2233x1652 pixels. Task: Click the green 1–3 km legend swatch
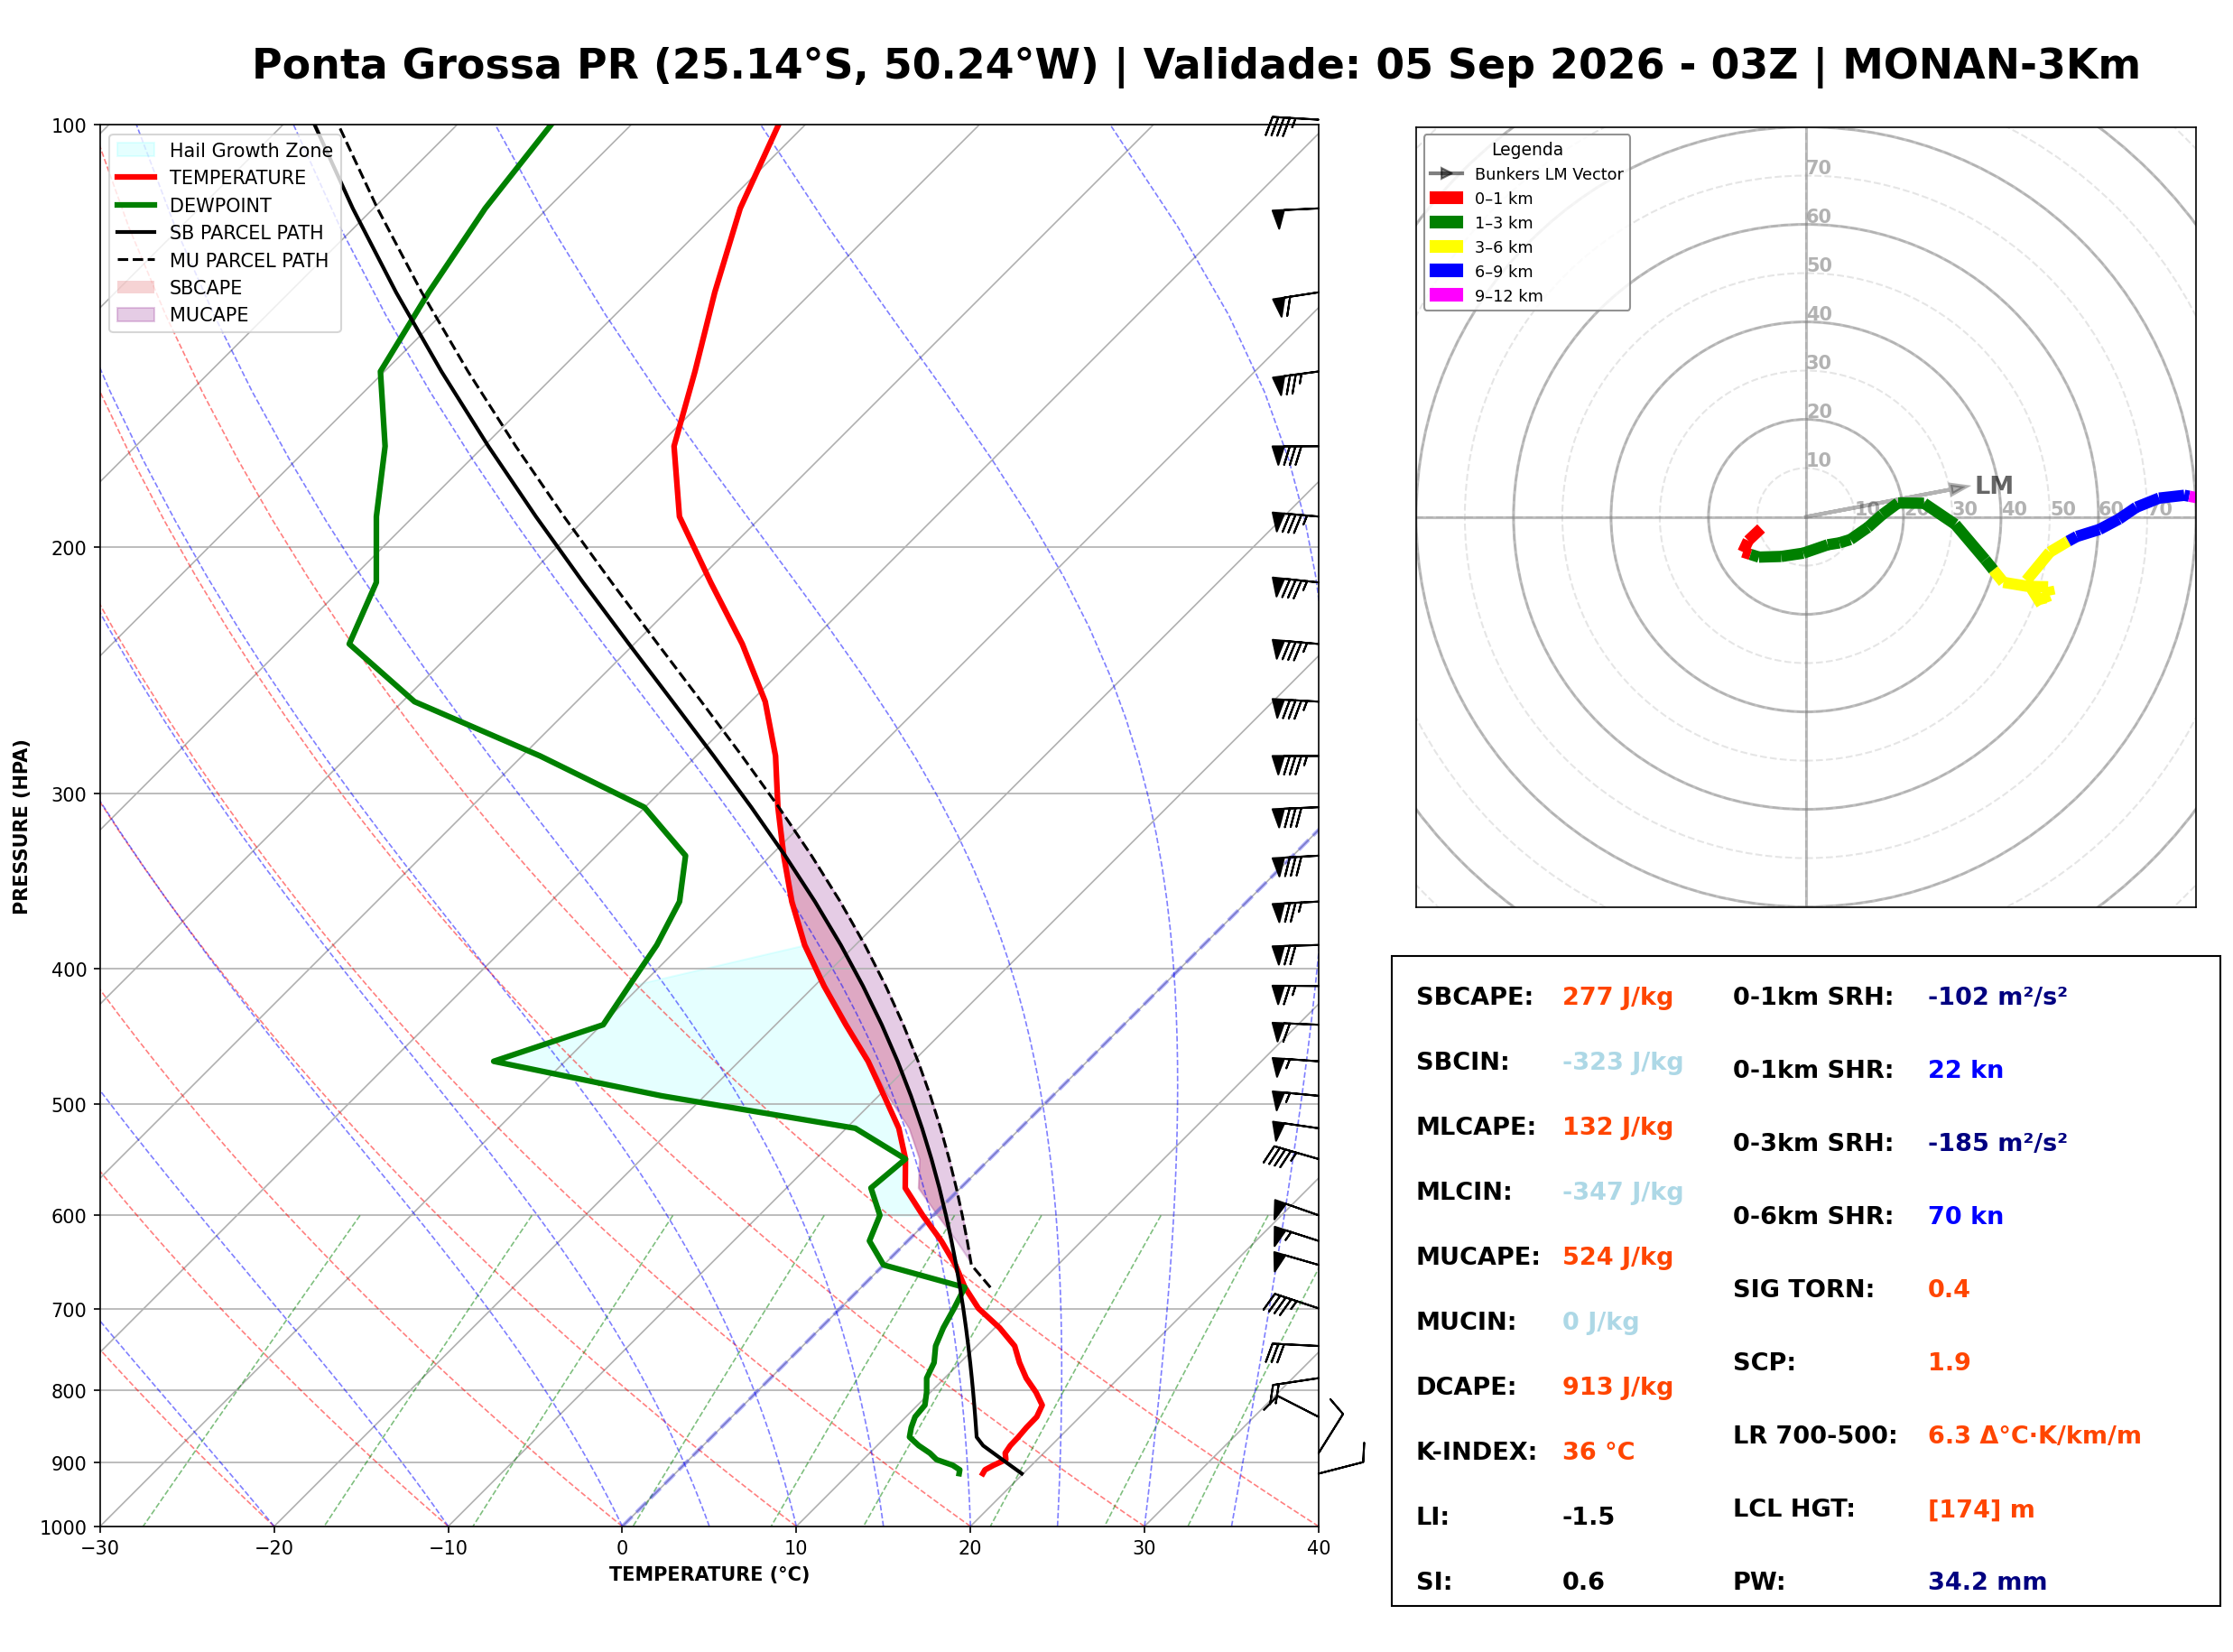1445,222
